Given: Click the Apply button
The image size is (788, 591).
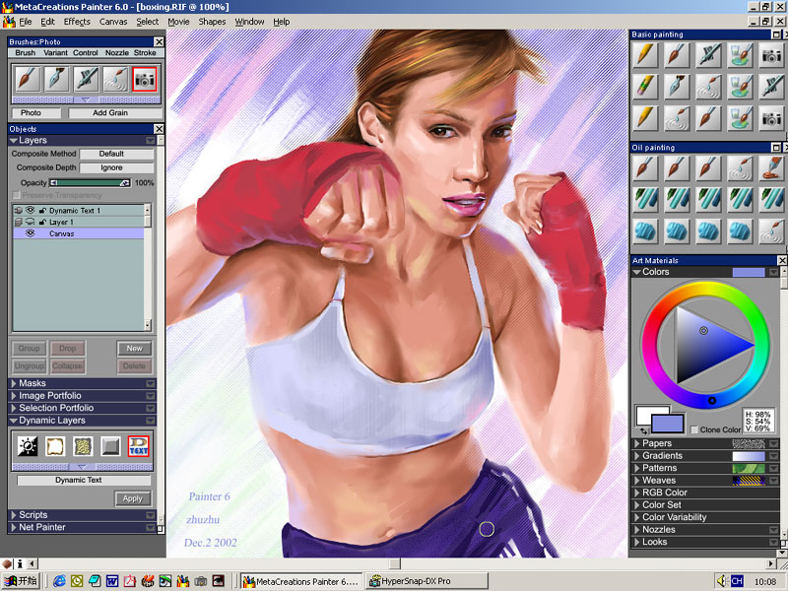Looking at the screenshot, I should pyautogui.click(x=133, y=498).
